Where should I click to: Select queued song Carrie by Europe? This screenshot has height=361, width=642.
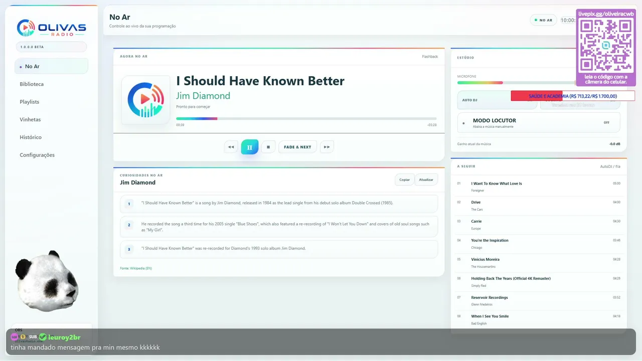(539, 225)
